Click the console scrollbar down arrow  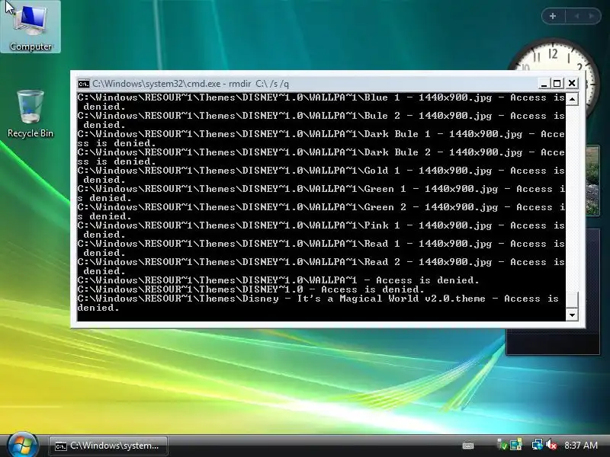572,315
